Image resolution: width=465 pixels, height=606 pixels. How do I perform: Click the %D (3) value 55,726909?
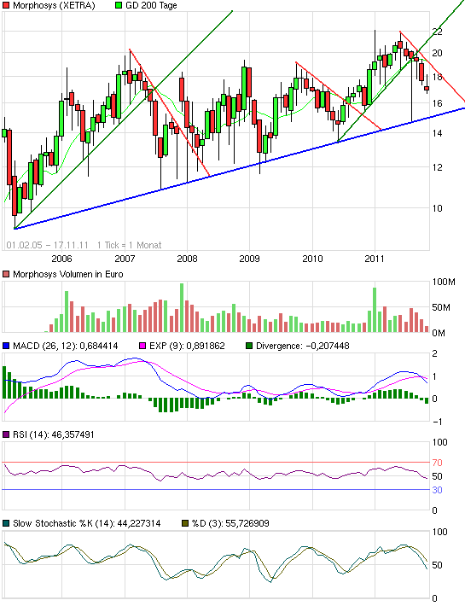tap(247, 524)
